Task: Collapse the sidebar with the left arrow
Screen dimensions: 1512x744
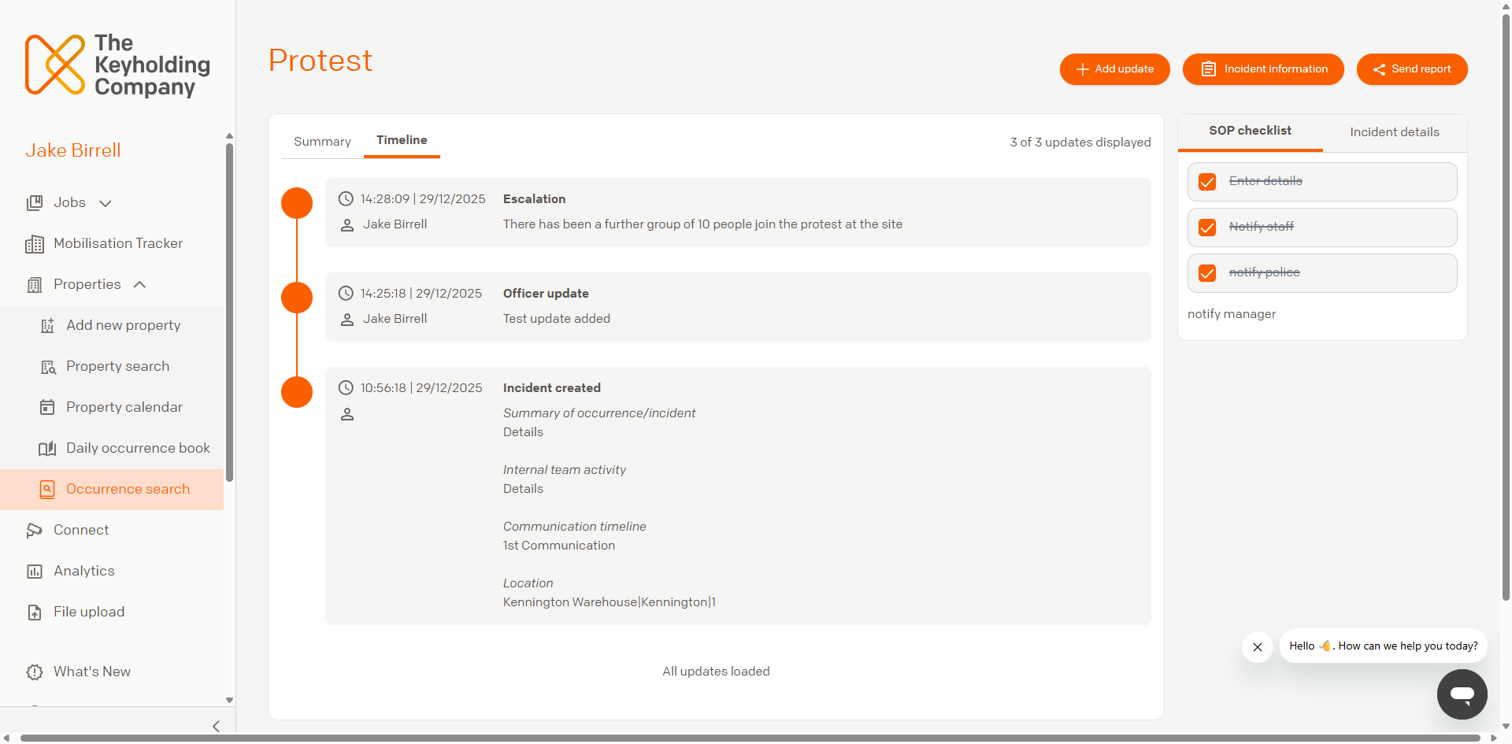Action: [216, 727]
